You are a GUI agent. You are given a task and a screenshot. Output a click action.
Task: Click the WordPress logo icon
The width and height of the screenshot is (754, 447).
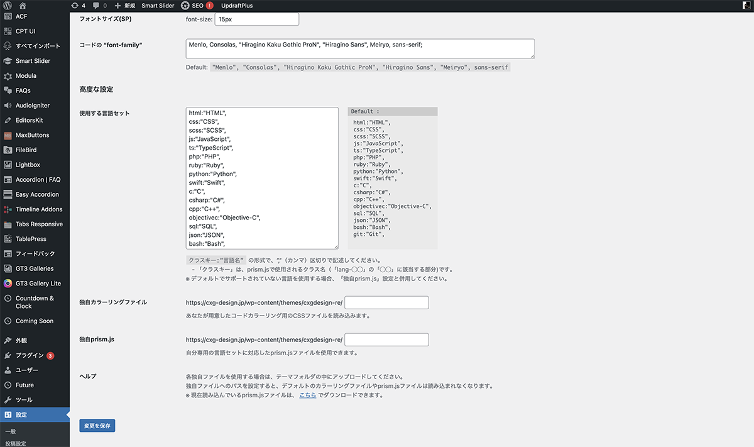(8, 6)
